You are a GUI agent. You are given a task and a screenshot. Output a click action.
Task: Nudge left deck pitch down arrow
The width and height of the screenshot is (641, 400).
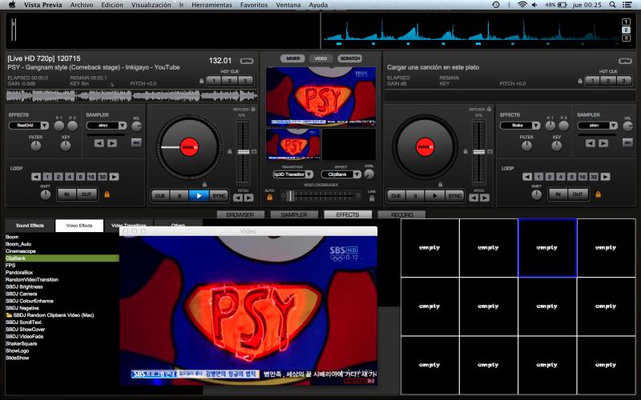point(238,198)
